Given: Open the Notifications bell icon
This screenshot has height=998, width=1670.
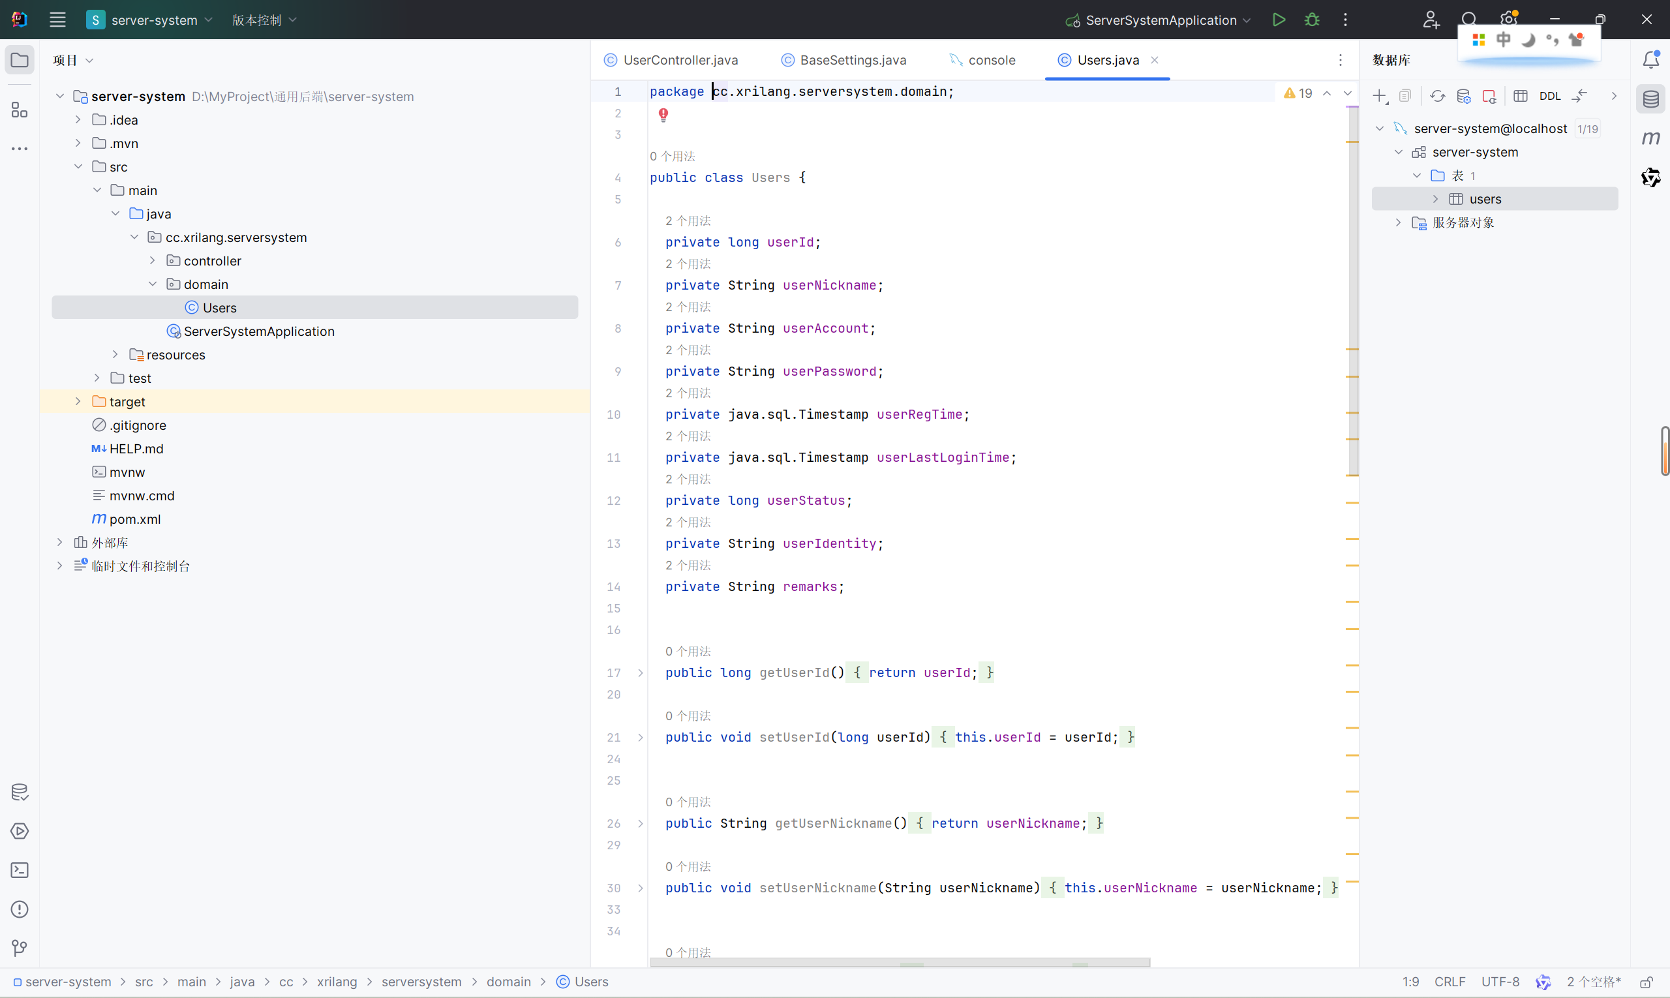Looking at the screenshot, I should coord(1650,60).
